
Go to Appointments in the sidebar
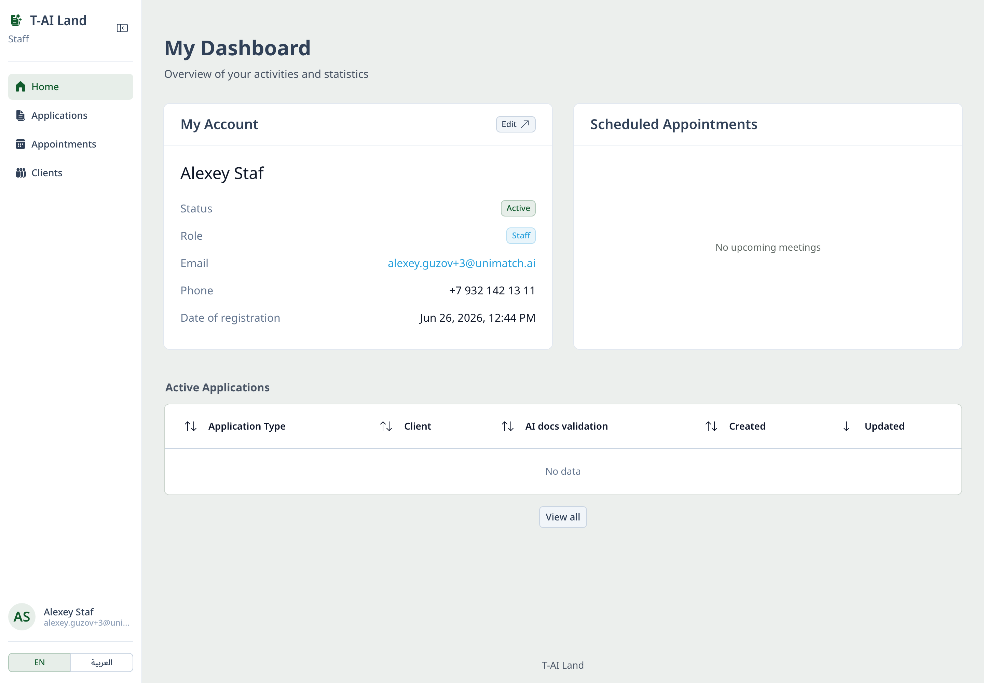tap(71, 144)
